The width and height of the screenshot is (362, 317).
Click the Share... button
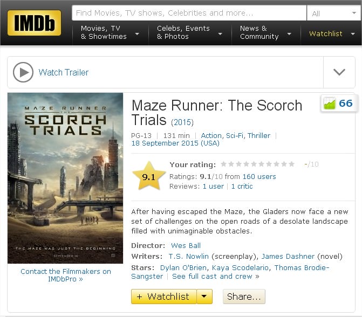[x=244, y=297]
